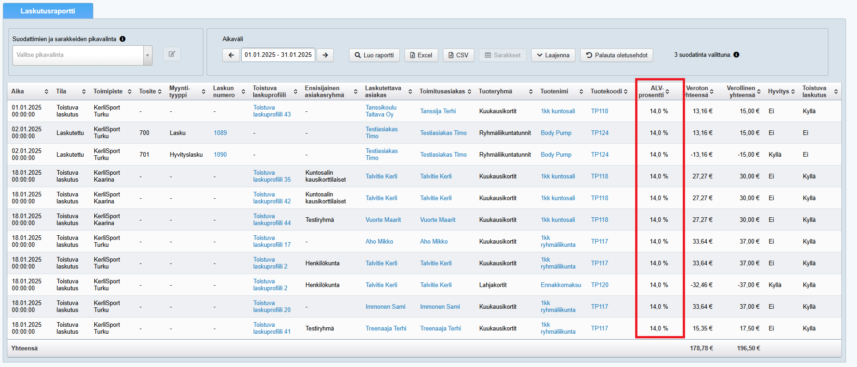The width and height of the screenshot is (857, 367).
Task: Open the 'Tanssikoulu Taitava Oy' customer link
Action: tap(380, 111)
